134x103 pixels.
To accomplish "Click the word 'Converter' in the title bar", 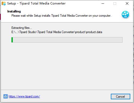I will coord(58,3).
